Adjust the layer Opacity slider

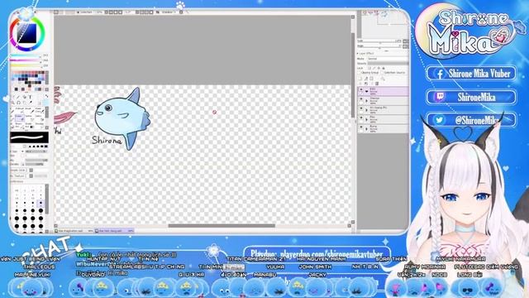click(x=388, y=64)
